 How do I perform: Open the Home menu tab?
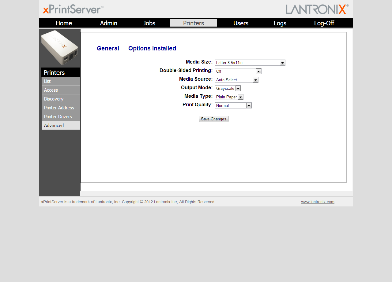64,23
